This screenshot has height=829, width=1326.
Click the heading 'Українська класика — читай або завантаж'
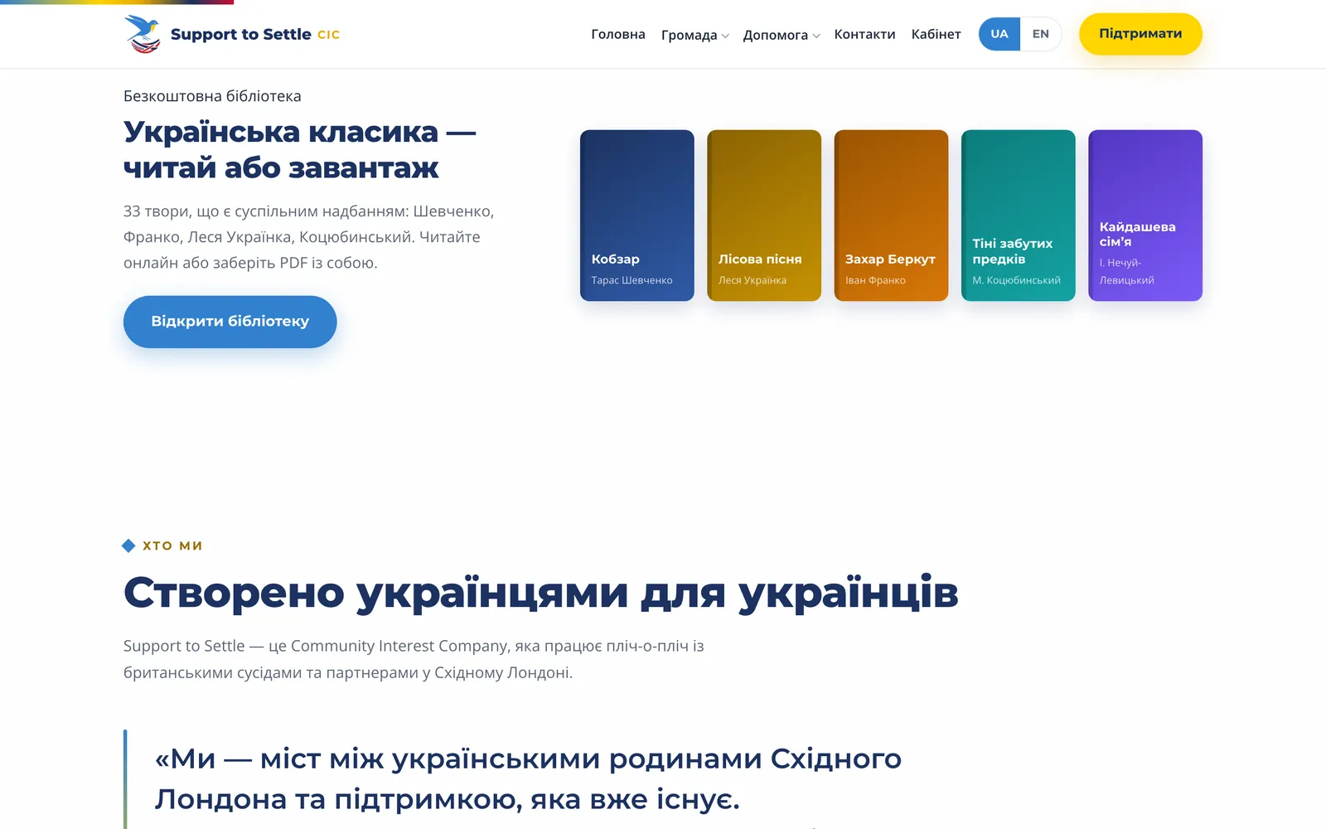pyautogui.click(x=300, y=149)
